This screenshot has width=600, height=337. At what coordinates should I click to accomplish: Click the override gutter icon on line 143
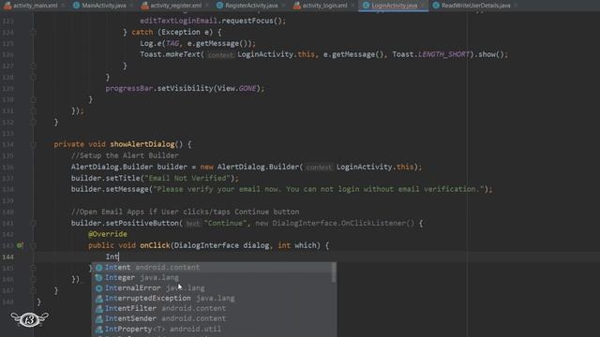[x=20, y=245]
